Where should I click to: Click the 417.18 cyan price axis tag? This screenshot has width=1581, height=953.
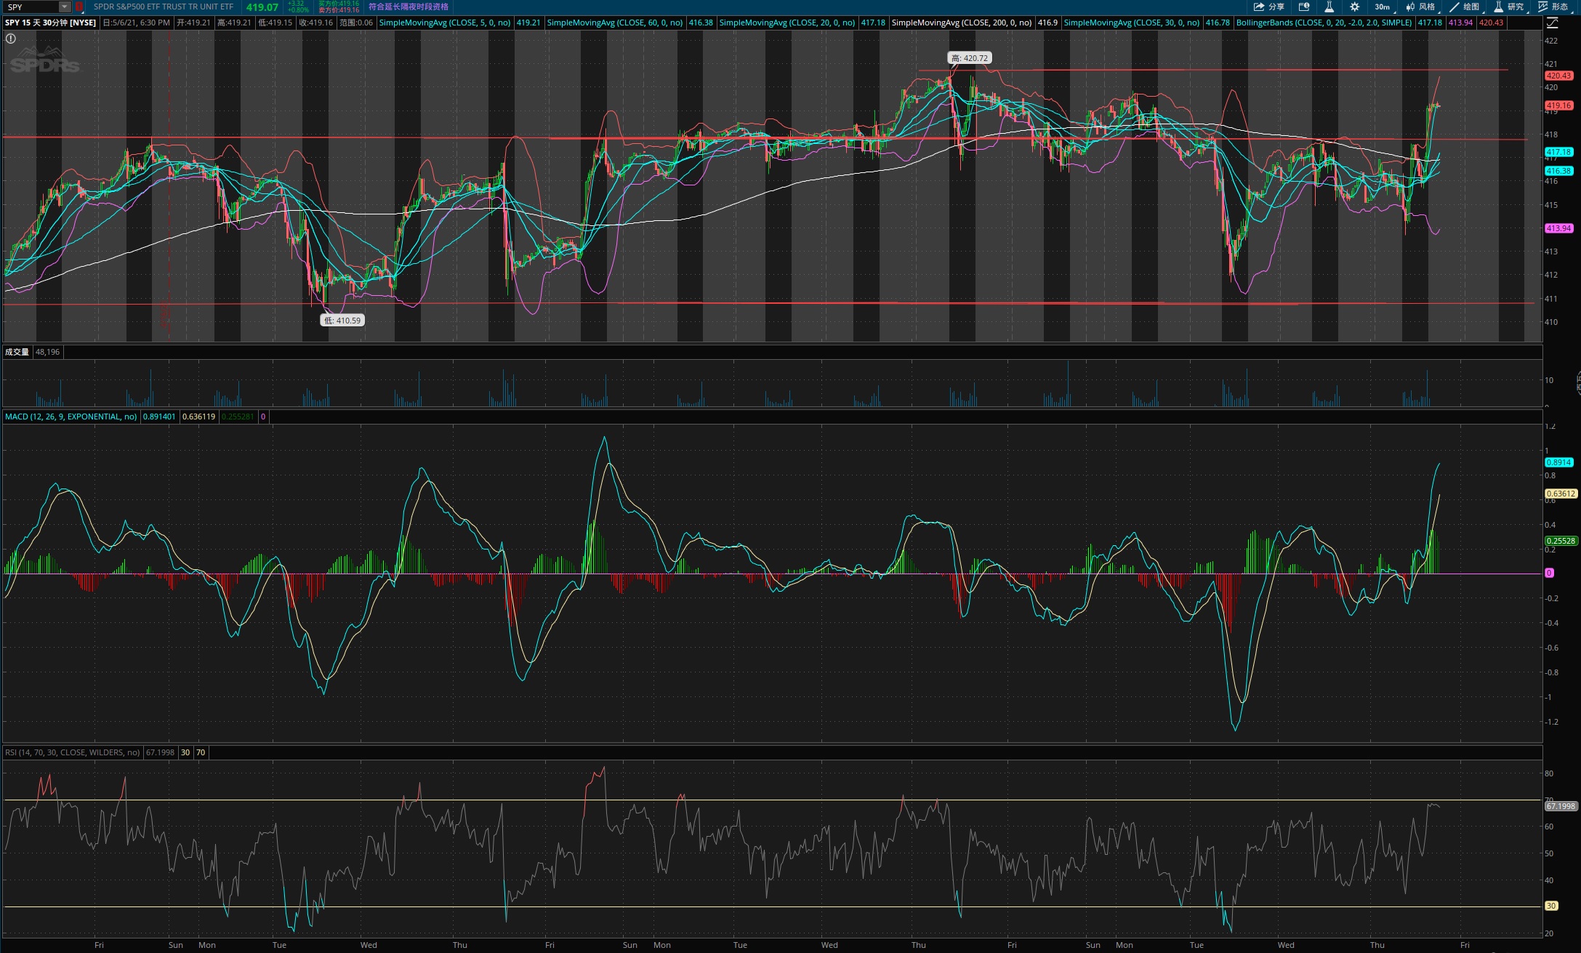(x=1558, y=152)
